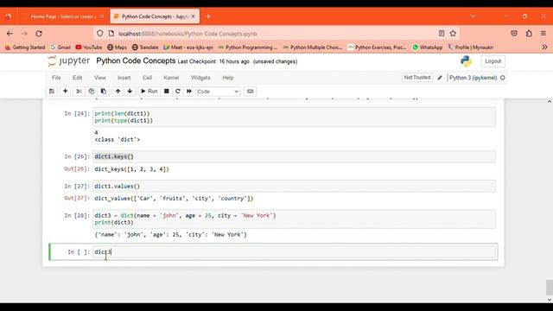Open the Kernel menu

pyautogui.click(x=171, y=78)
